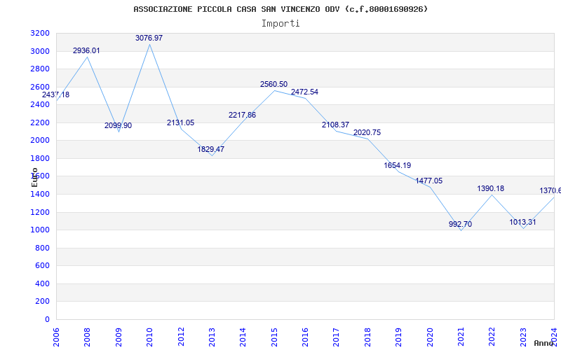Click the y-axis value 0
Screen dimensions: 561x350
[47, 320]
